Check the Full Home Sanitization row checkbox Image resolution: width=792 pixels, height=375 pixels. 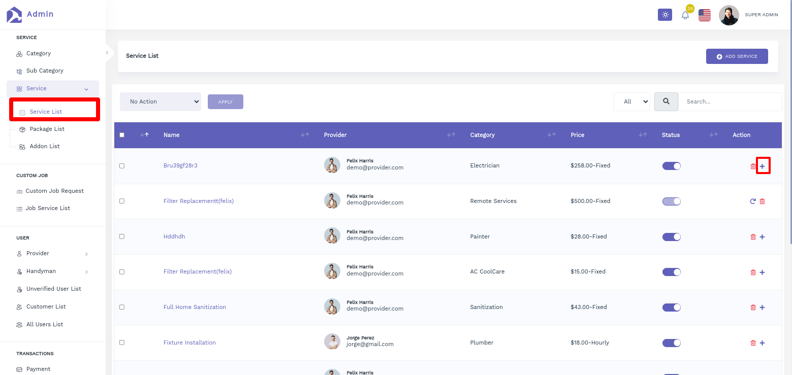click(x=122, y=307)
